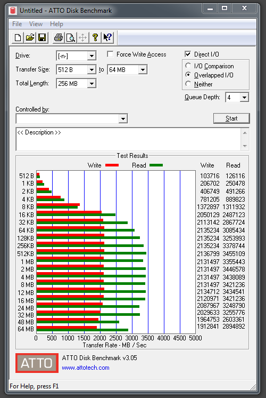
Task: Click the 64 MB read value 2894892
Action: click(234, 327)
